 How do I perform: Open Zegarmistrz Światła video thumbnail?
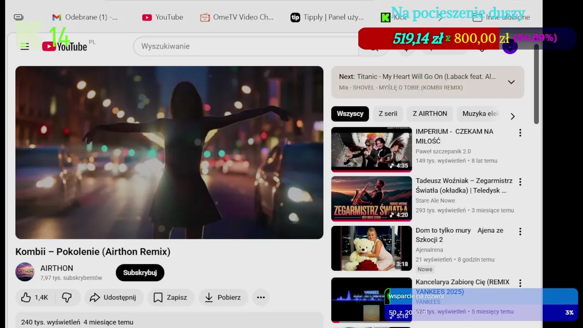(x=371, y=199)
